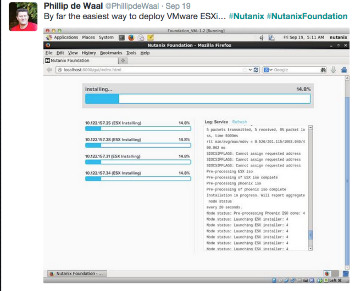Click the page scroll-up arrow
The image size is (355, 291).
347,78
